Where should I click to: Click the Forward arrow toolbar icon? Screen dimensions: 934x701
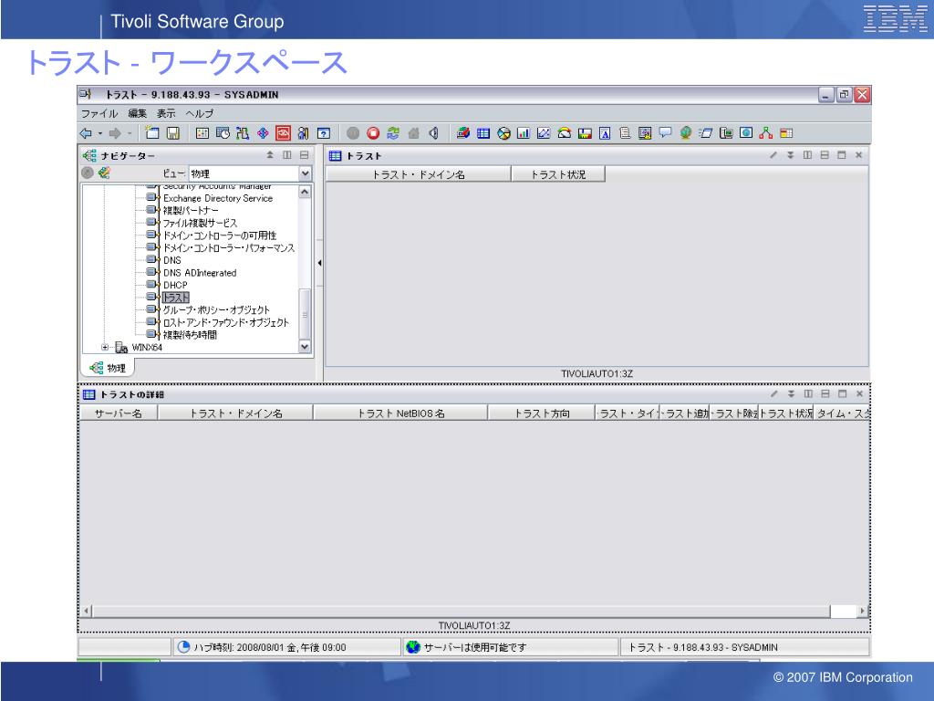click(115, 133)
